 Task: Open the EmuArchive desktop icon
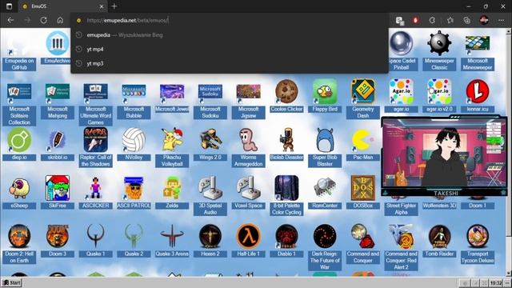58,48
